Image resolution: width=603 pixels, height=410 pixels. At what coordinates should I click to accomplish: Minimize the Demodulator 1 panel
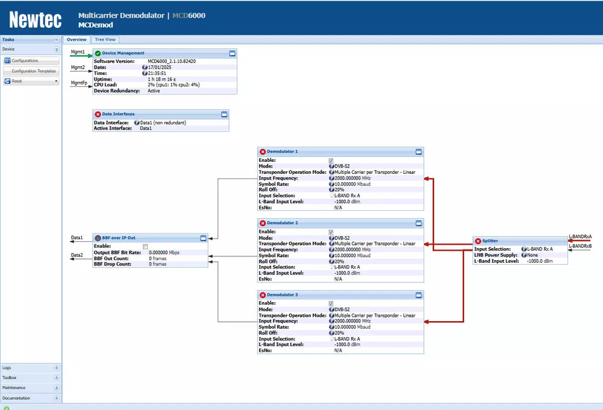[419, 152]
